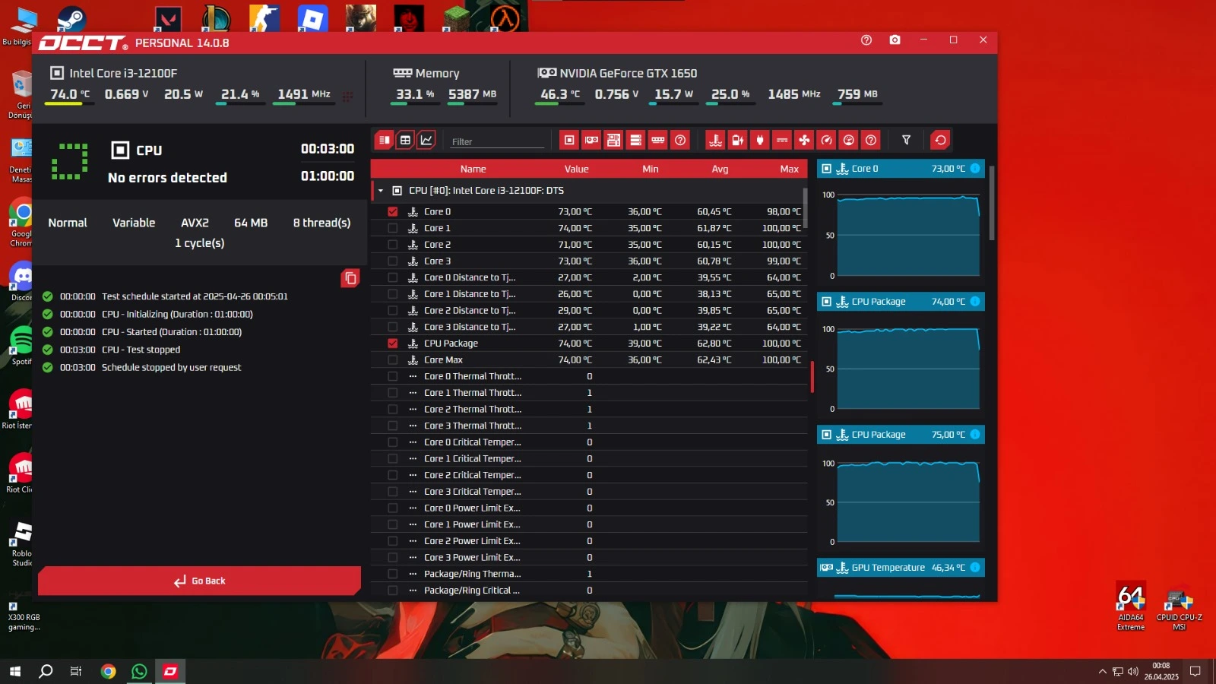1216x684 pixels.
Task: Open the Windows Start menu
Action: pyautogui.click(x=15, y=671)
